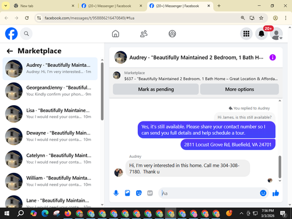Click the chat messages scrollbar thumb
292x219 pixels.
point(280,167)
